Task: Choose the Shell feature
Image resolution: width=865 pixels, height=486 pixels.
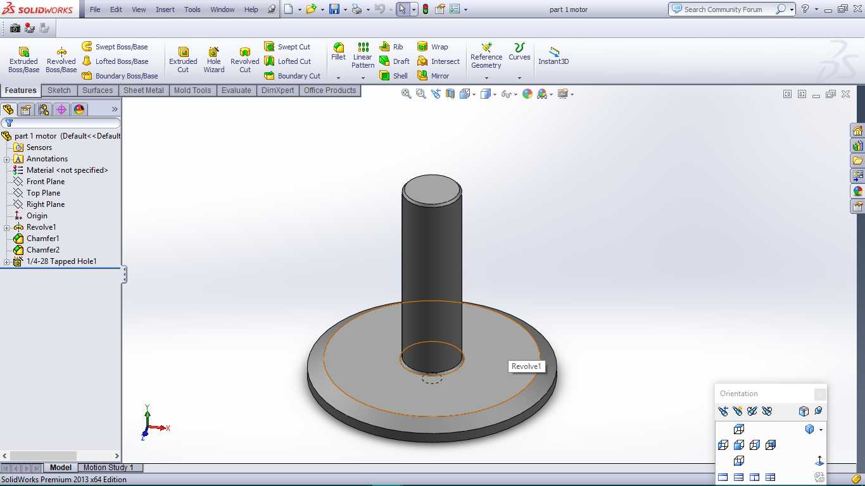Action: [394, 76]
